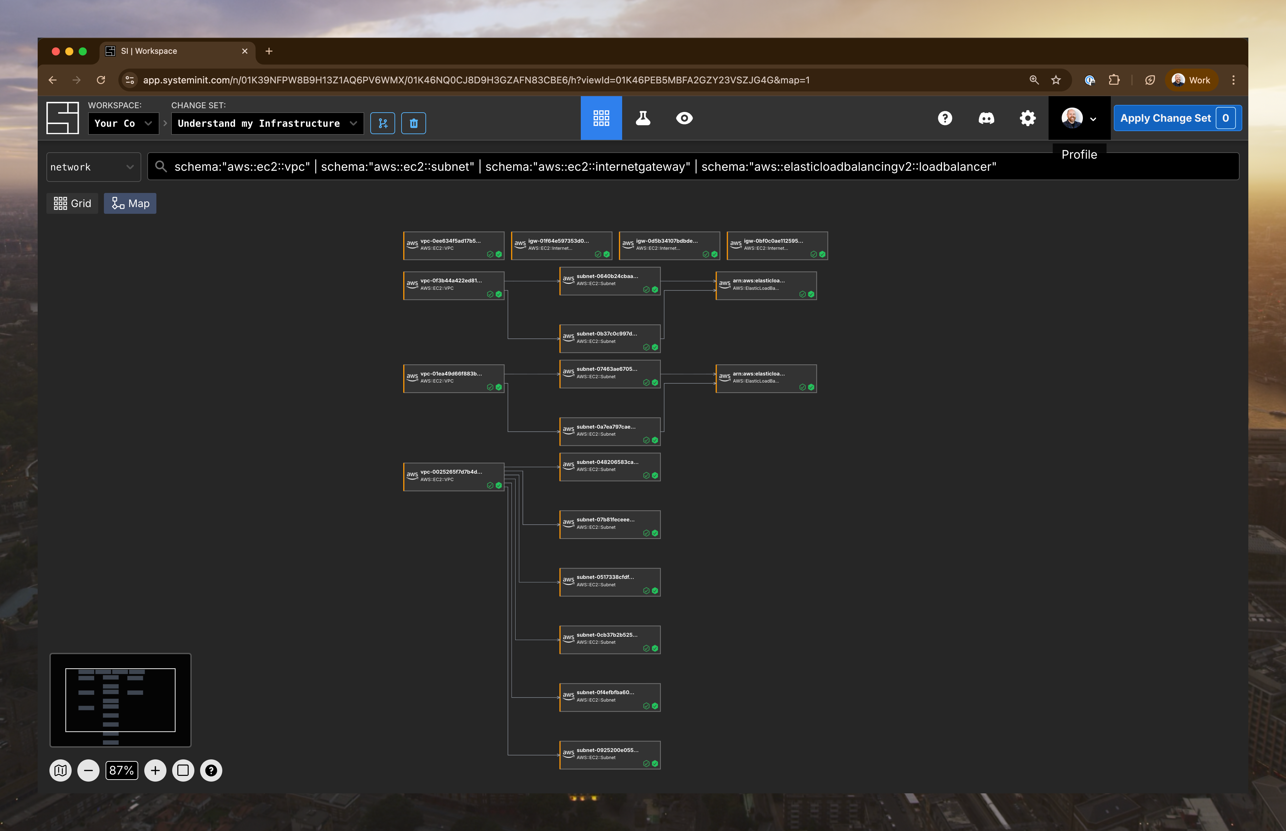Viewport: 1286px width, 831px height.
Task: Toggle the minimap with the map icon
Action: (x=61, y=770)
